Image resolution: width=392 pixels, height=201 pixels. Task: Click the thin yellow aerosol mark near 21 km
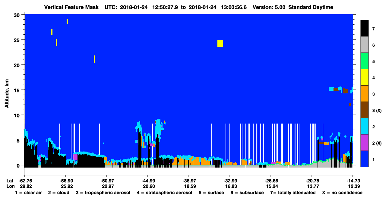94,59
